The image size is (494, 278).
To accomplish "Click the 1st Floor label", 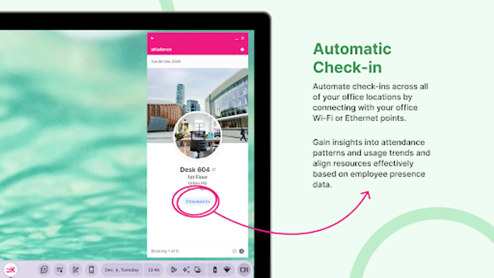I will pos(198,177).
